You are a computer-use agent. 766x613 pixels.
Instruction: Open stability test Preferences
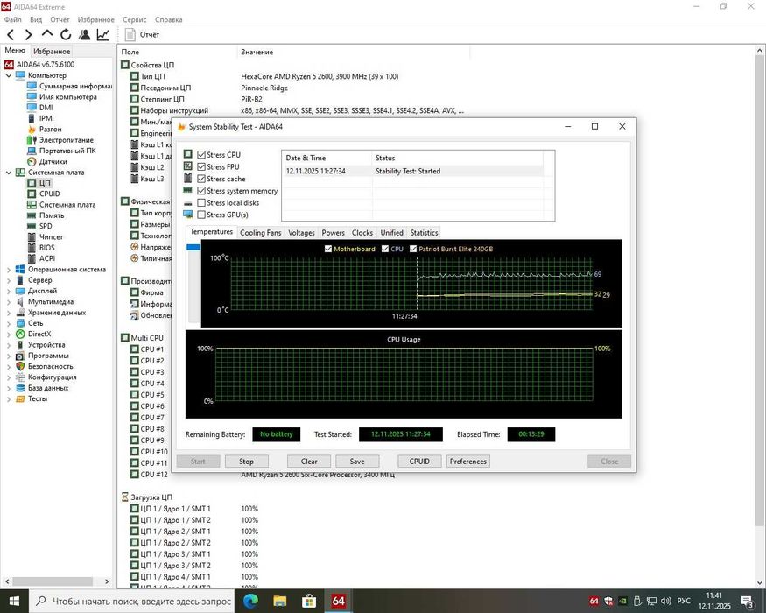pyautogui.click(x=468, y=462)
